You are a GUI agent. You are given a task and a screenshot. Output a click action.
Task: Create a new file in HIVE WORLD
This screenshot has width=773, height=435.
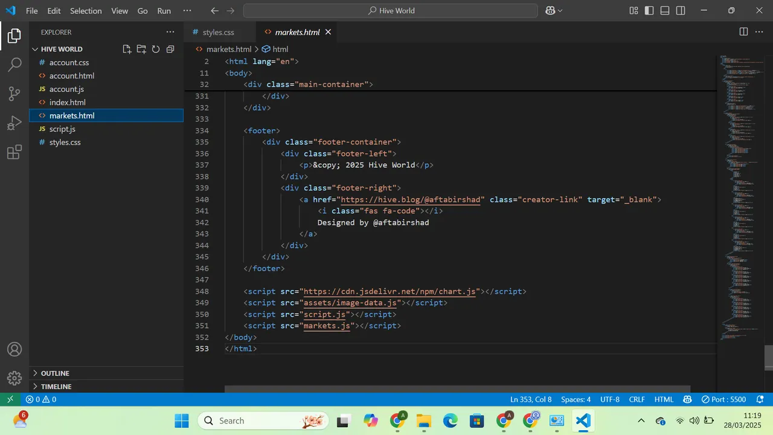coord(127,49)
